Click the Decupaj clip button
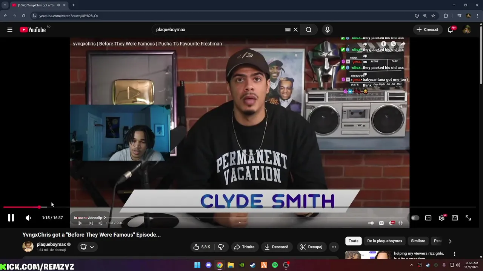The image size is (483, 271). pos(311,247)
